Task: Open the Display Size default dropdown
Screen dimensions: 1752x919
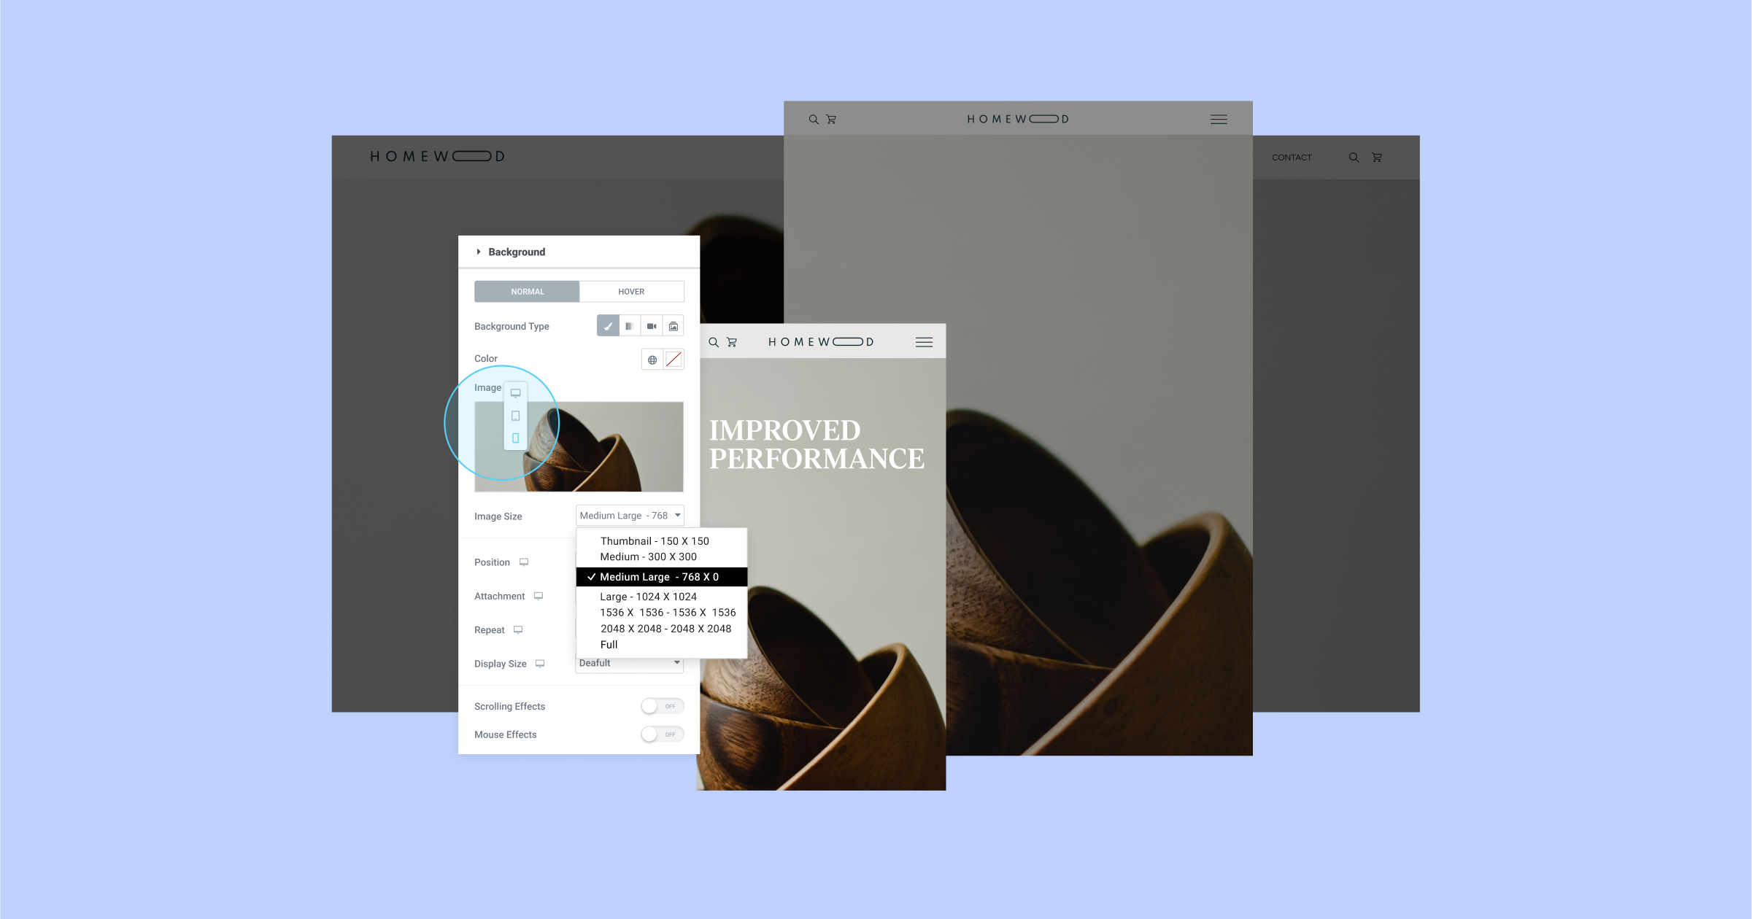Action: [x=630, y=663]
